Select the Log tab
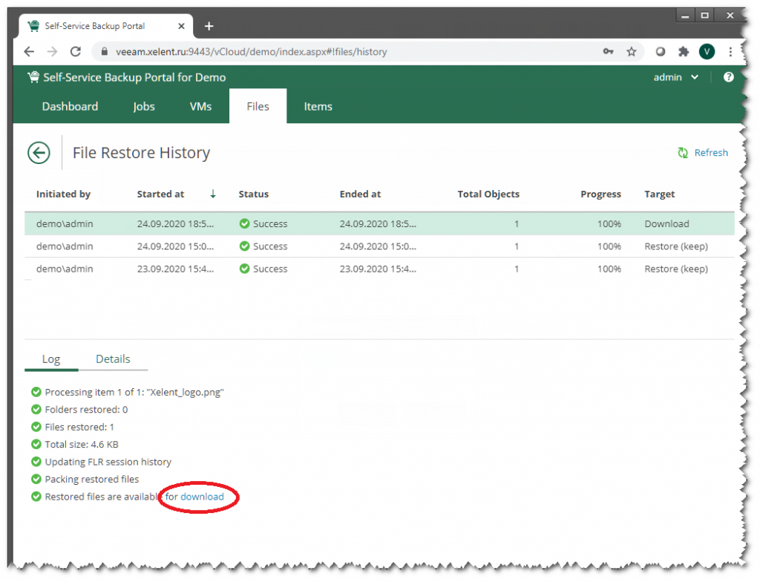Image resolution: width=760 pixels, height=582 pixels. click(x=51, y=359)
